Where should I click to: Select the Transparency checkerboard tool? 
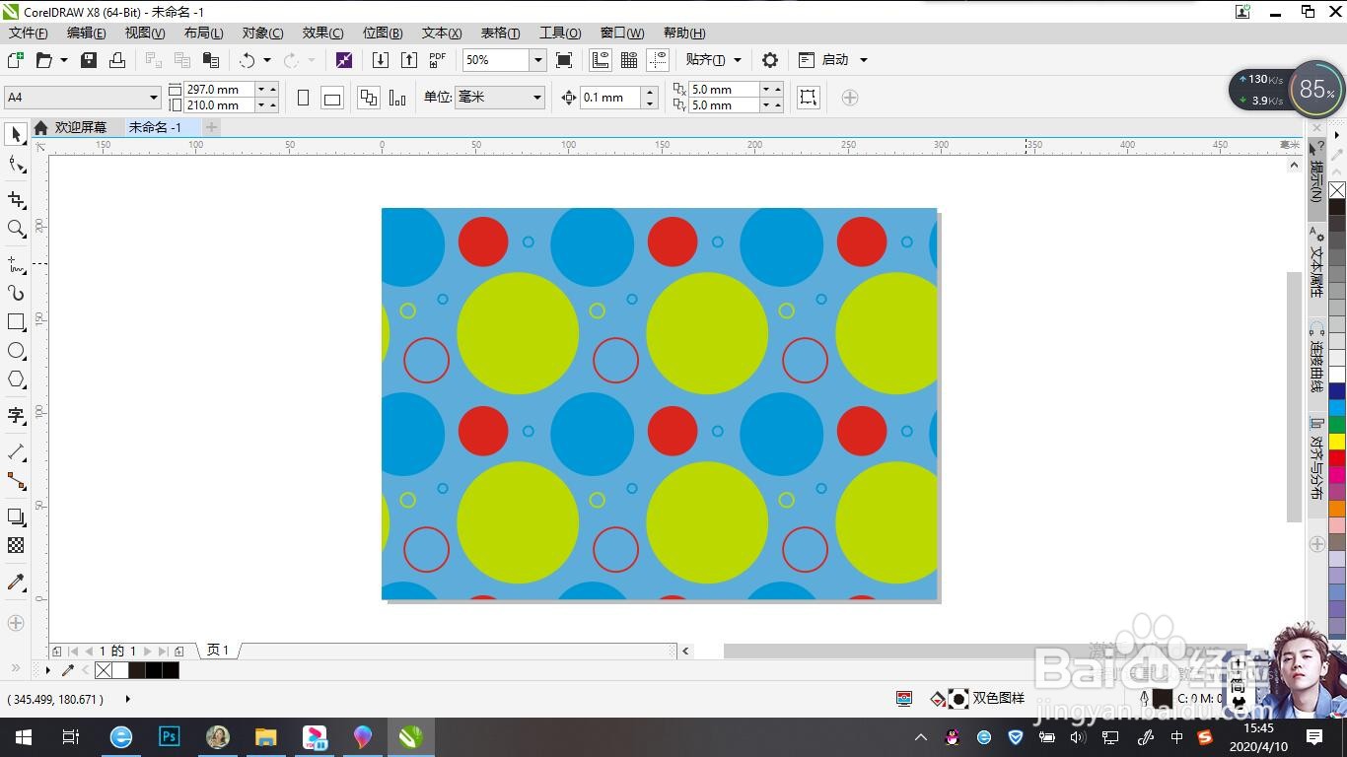[x=16, y=545]
